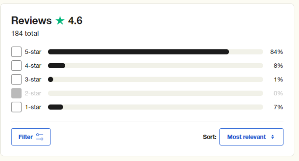Screen dimensions: 299x161
Task: Click the 1-star label text
Action: (x=33, y=107)
